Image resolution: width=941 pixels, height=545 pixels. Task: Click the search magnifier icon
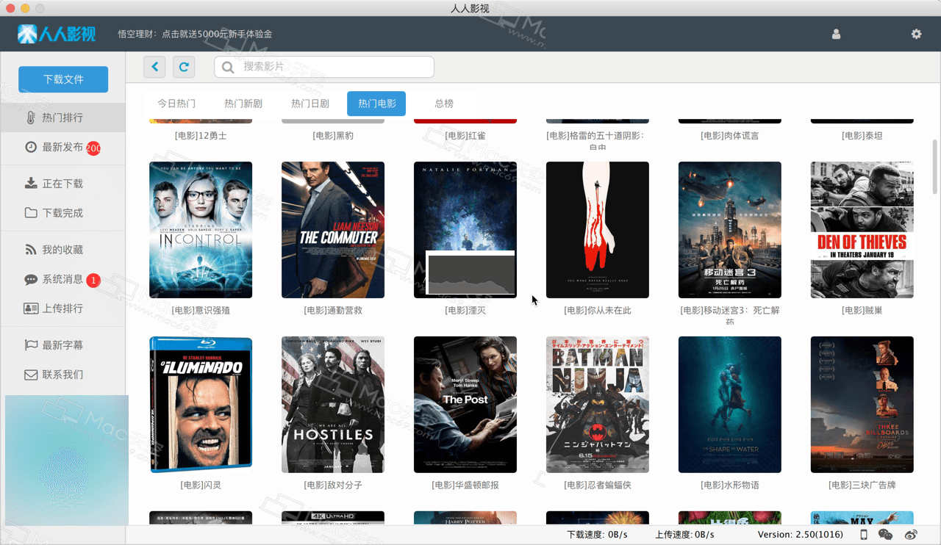point(228,67)
